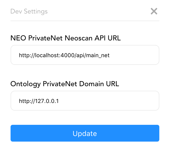
Task: Click the Ontology PrivateNet Domain URL label
Action: tap(65, 84)
